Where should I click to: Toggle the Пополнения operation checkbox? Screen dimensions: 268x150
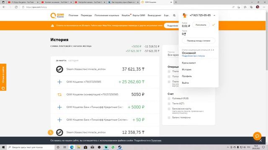pyautogui.click(x=169, y=77)
